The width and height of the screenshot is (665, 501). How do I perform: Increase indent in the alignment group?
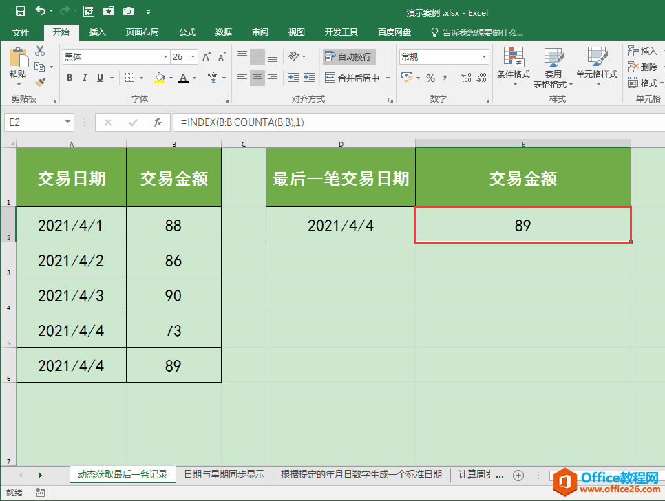[x=309, y=78]
